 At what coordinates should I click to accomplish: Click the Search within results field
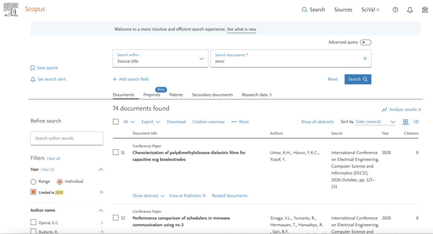(x=67, y=138)
